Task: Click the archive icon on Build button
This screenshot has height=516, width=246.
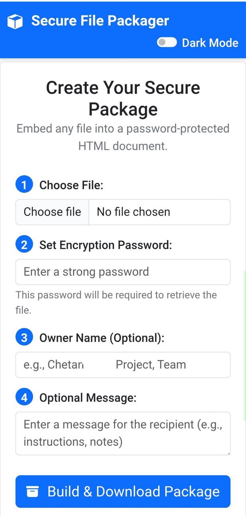Action: tap(32, 492)
